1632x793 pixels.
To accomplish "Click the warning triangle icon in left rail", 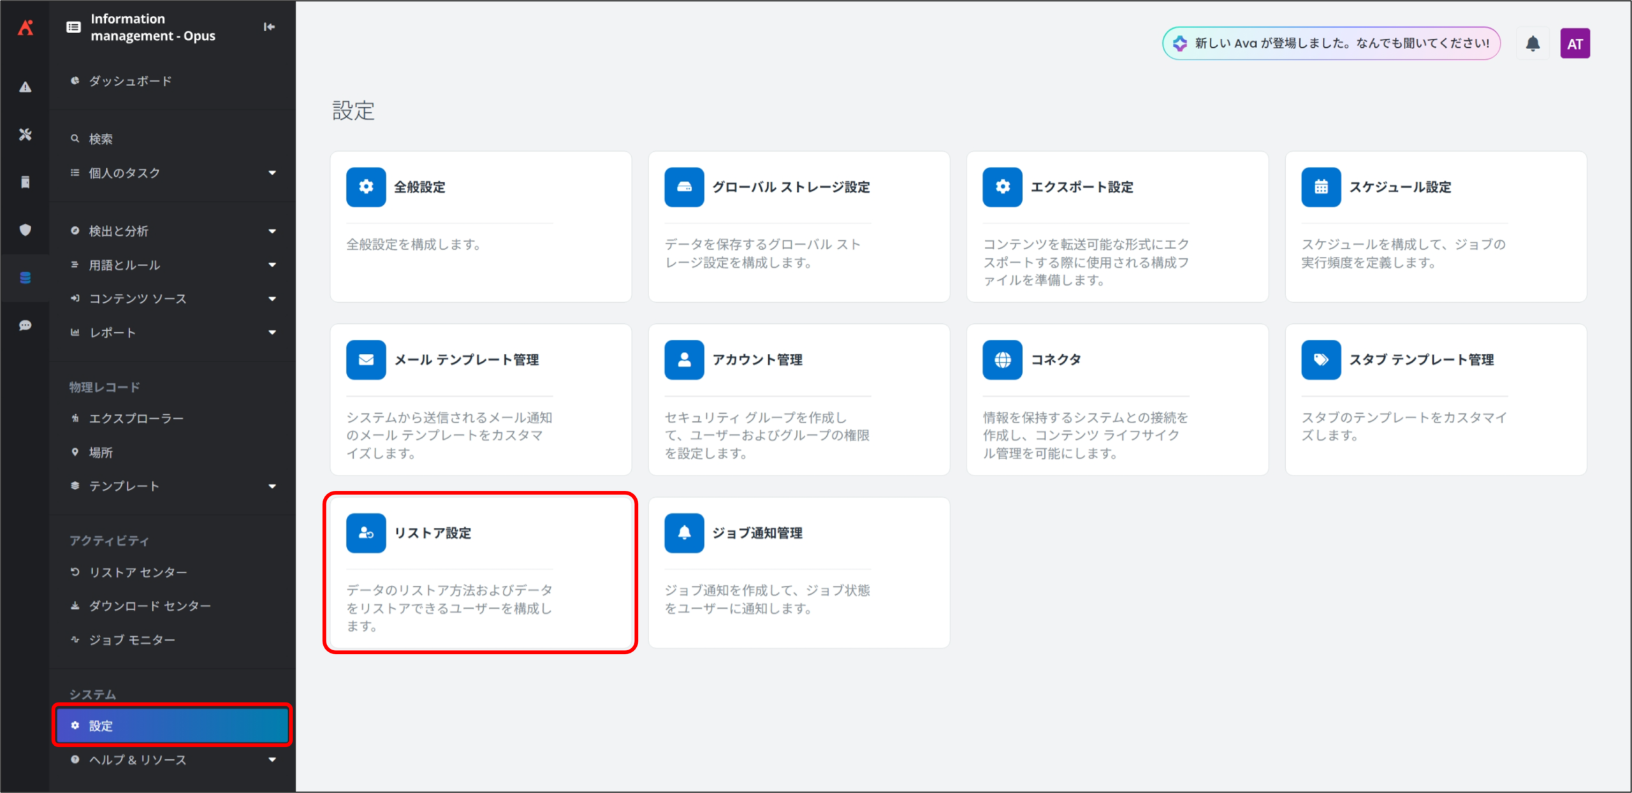I will pos(25,87).
